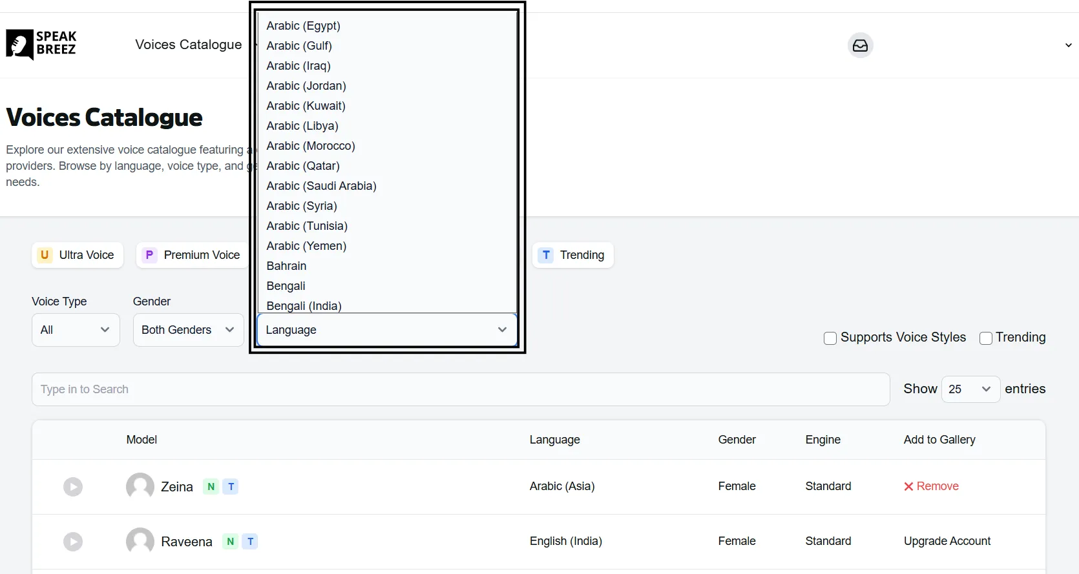Open the inbox notifications icon
The height and width of the screenshot is (574, 1079).
(x=860, y=45)
